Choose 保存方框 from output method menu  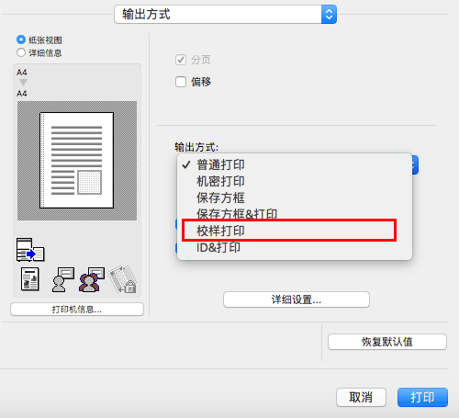[295, 198]
